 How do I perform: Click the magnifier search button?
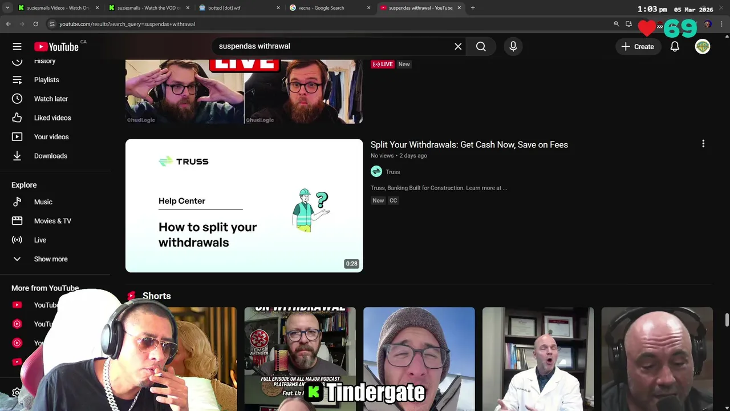click(x=481, y=47)
